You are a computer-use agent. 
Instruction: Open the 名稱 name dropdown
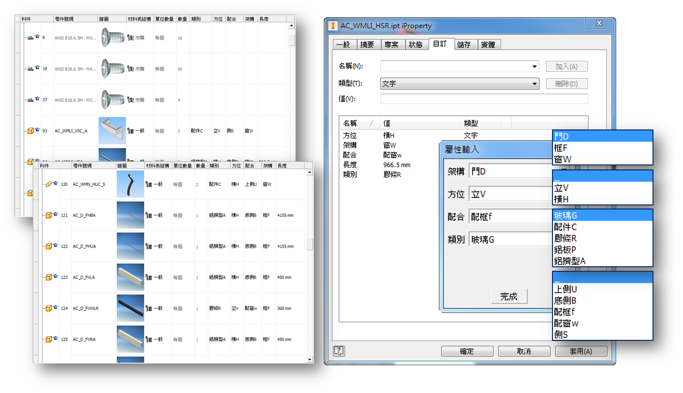(x=534, y=67)
